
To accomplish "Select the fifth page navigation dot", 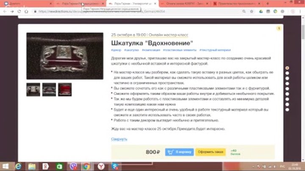I will pos(287,89).
